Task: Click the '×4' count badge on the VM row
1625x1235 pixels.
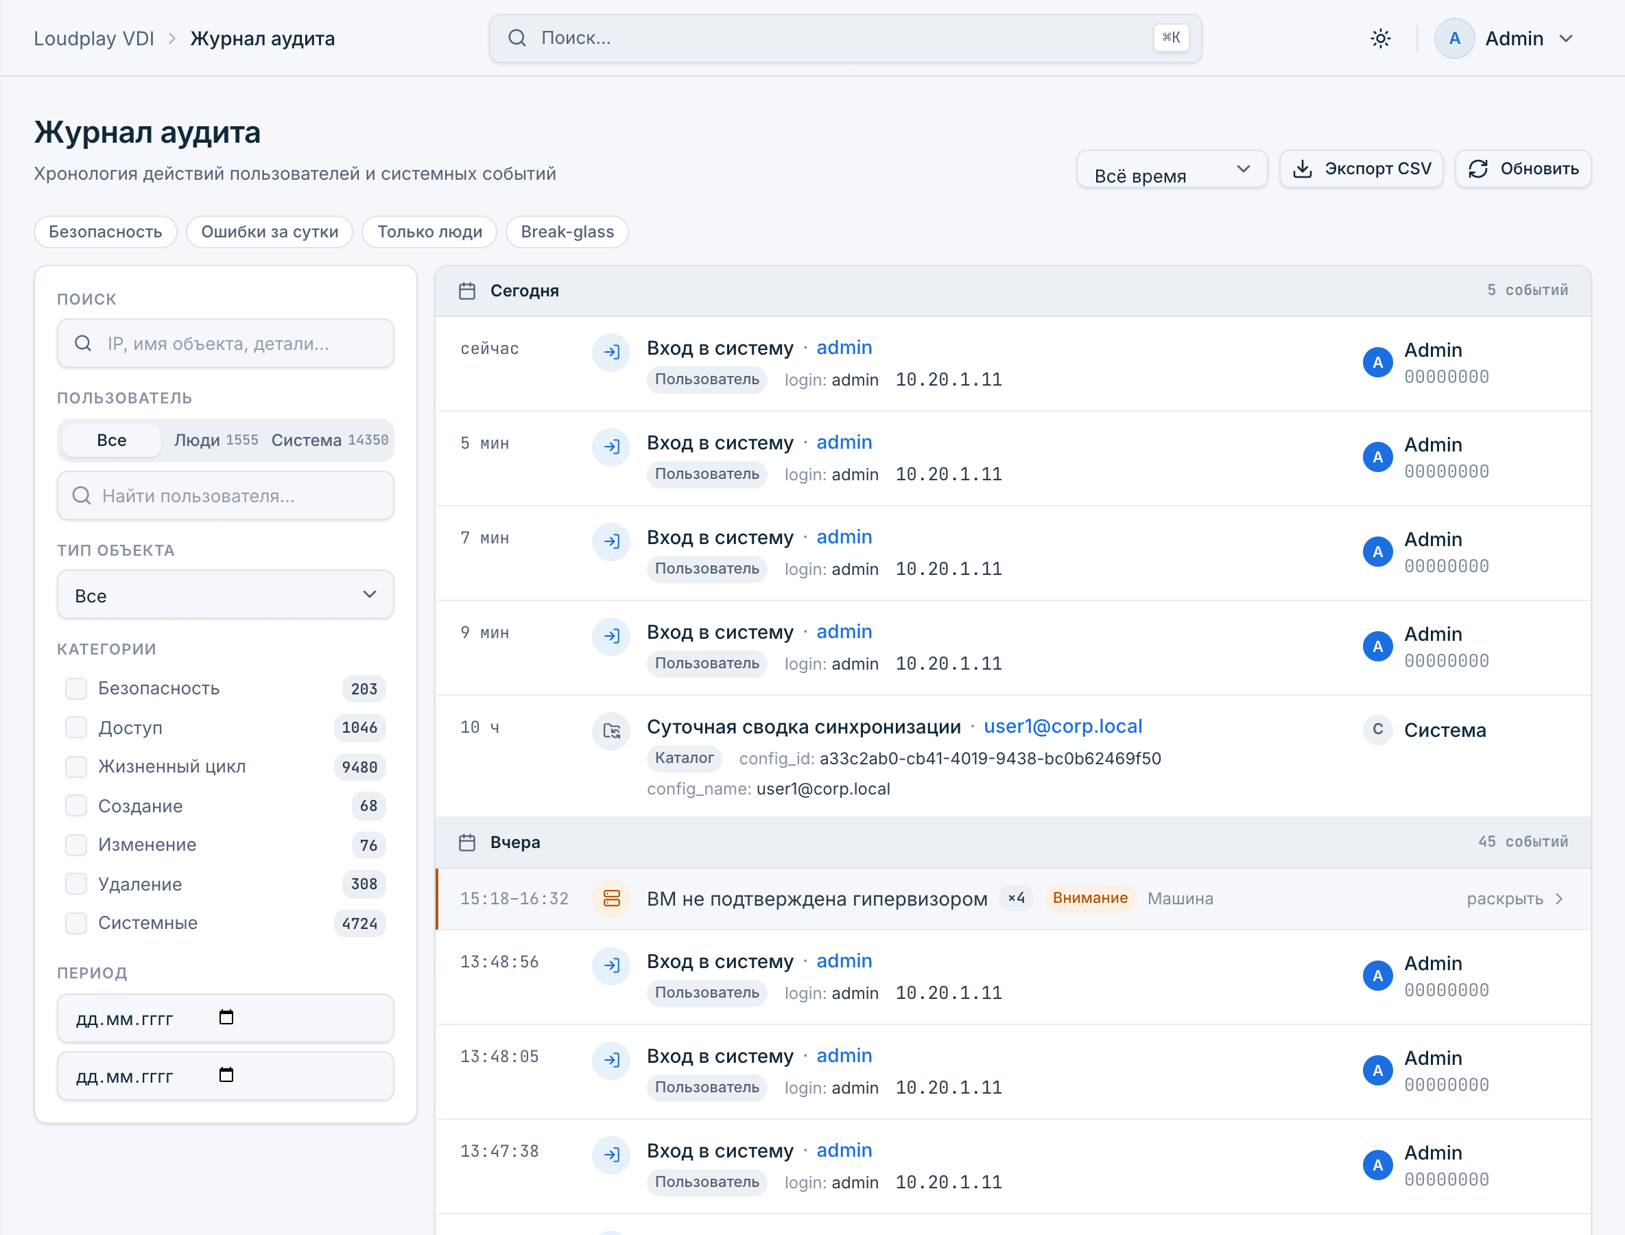Action: coord(1017,898)
